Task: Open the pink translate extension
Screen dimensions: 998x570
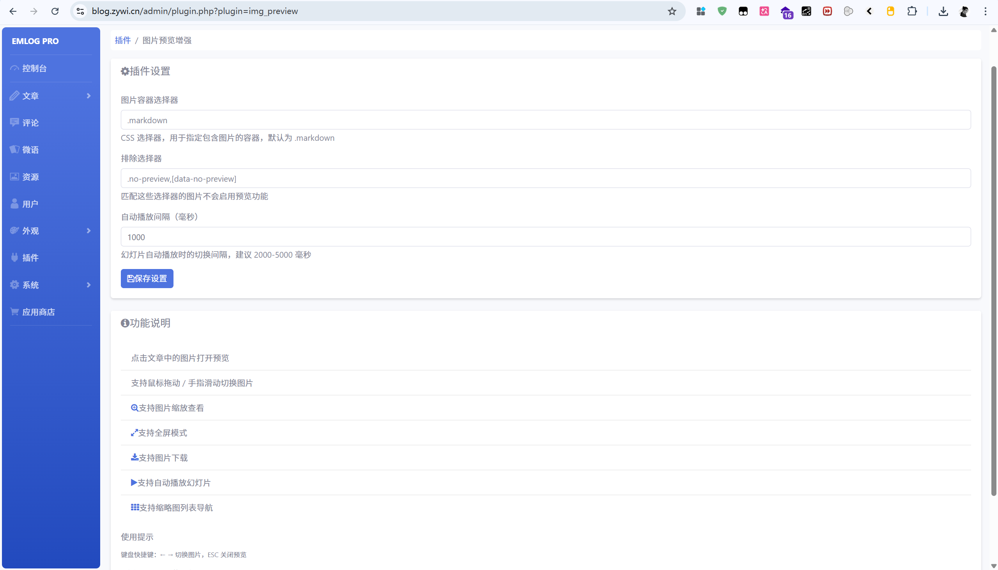Action: pyautogui.click(x=764, y=11)
